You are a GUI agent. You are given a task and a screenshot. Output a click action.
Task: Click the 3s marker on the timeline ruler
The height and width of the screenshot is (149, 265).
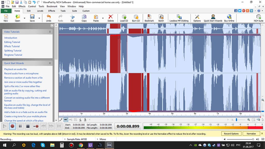point(127,114)
